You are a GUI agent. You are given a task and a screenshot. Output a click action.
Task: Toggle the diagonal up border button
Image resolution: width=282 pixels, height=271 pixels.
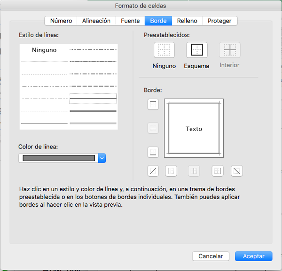coord(153,171)
